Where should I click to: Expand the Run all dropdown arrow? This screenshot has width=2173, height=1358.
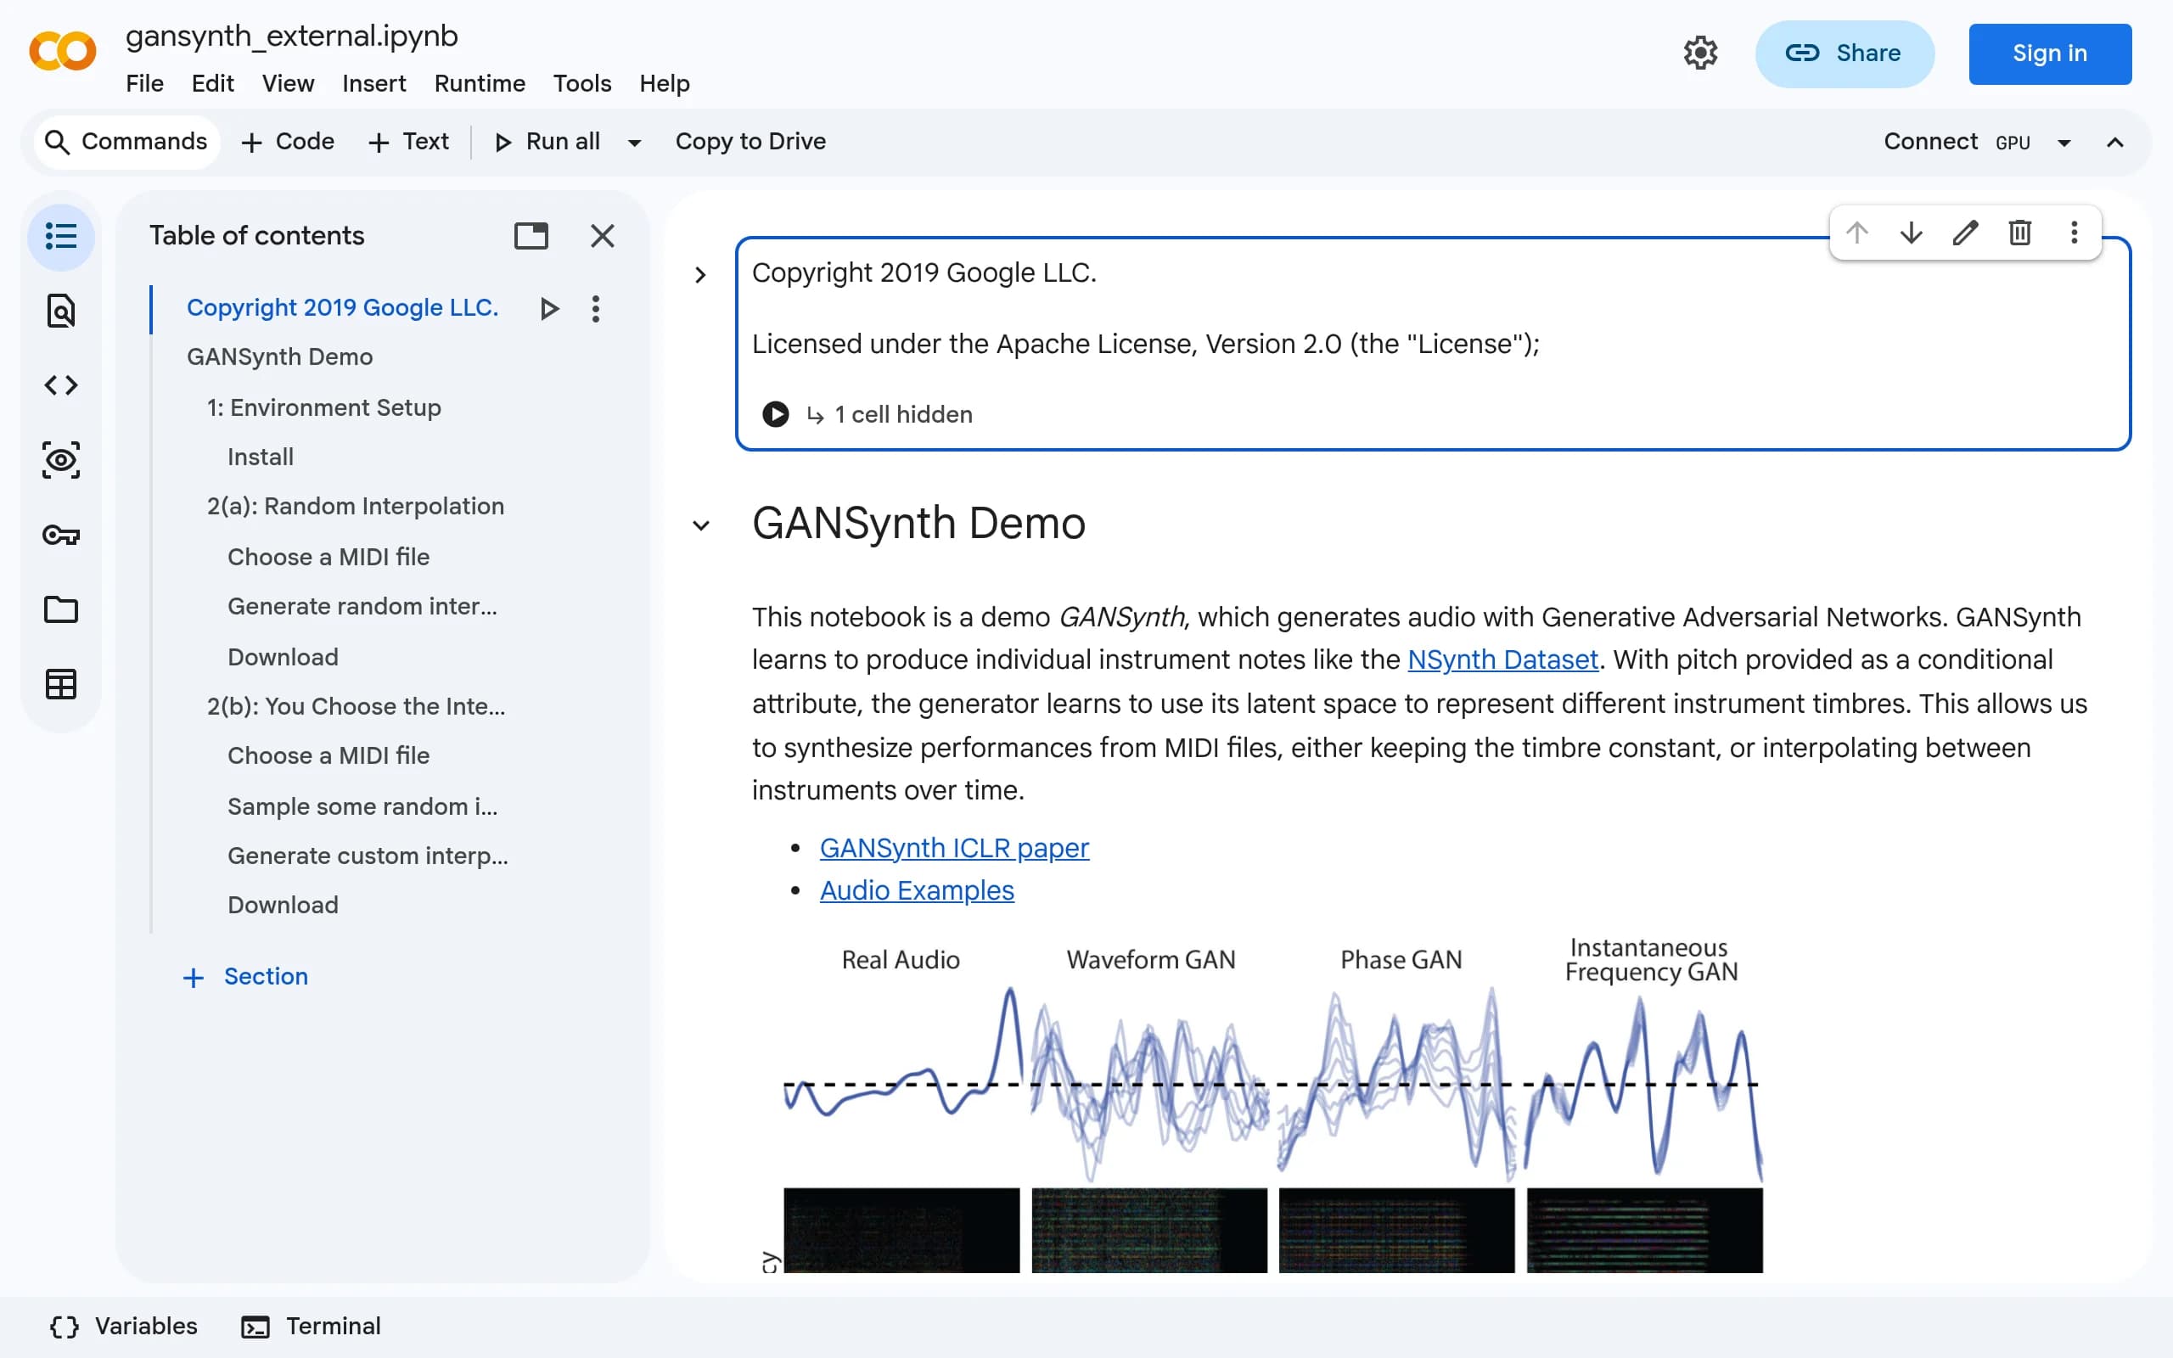(x=634, y=142)
